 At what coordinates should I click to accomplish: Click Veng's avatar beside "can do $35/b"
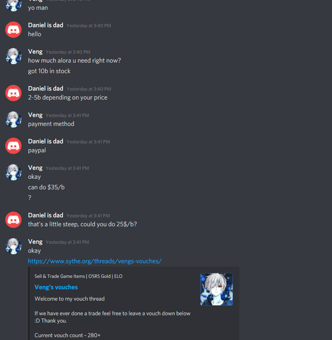coord(13,172)
